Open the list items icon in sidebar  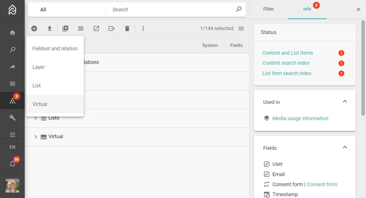point(12,84)
